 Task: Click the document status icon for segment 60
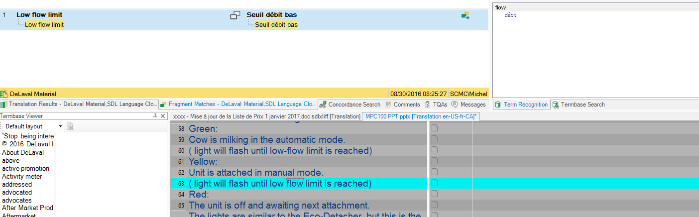click(434, 150)
